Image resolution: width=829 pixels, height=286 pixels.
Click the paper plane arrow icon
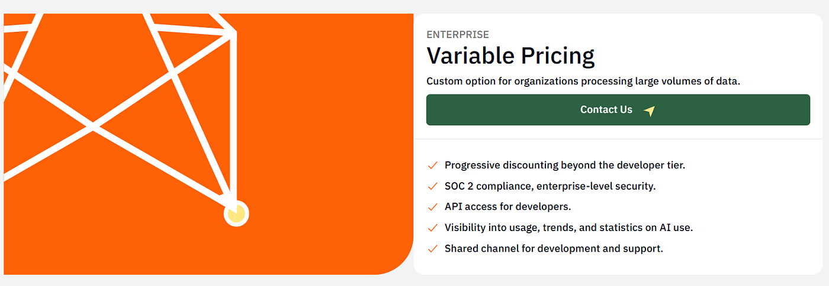(x=650, y=110)
